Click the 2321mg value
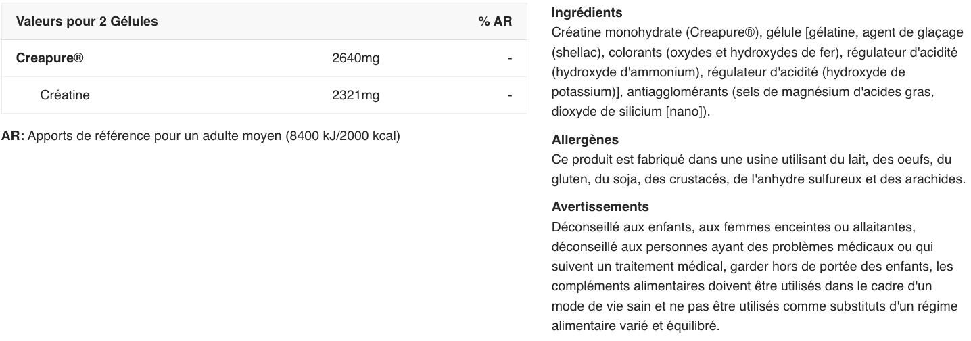Image resolution: width=971 pixels, height=341 pixels. tap(356, 95)
